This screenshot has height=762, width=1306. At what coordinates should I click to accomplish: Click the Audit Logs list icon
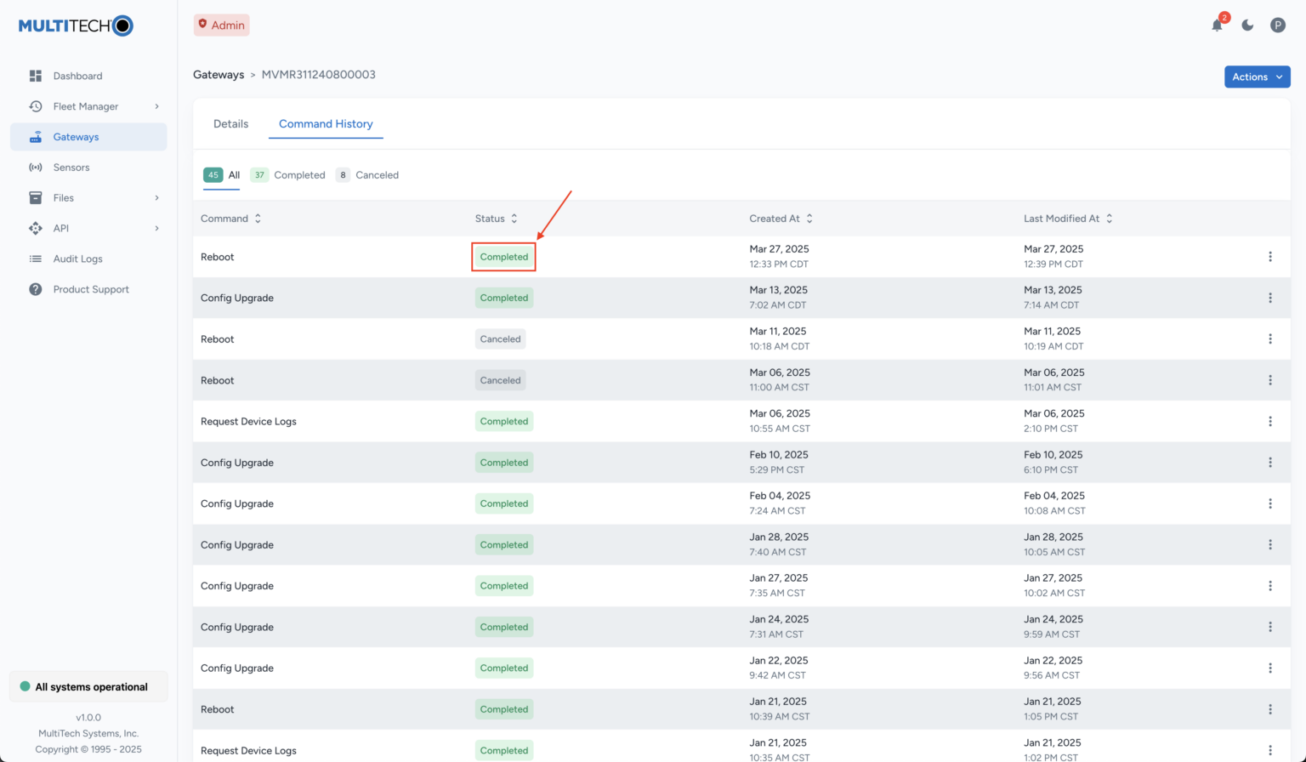pos(36,259)
